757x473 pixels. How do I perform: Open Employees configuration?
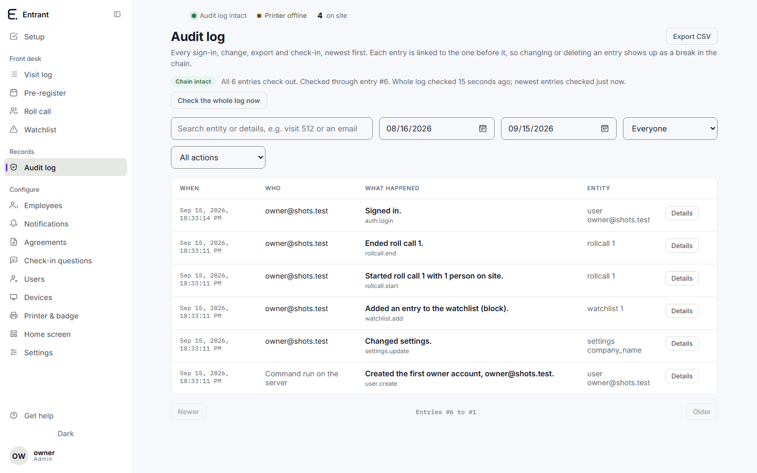(66, 205)
